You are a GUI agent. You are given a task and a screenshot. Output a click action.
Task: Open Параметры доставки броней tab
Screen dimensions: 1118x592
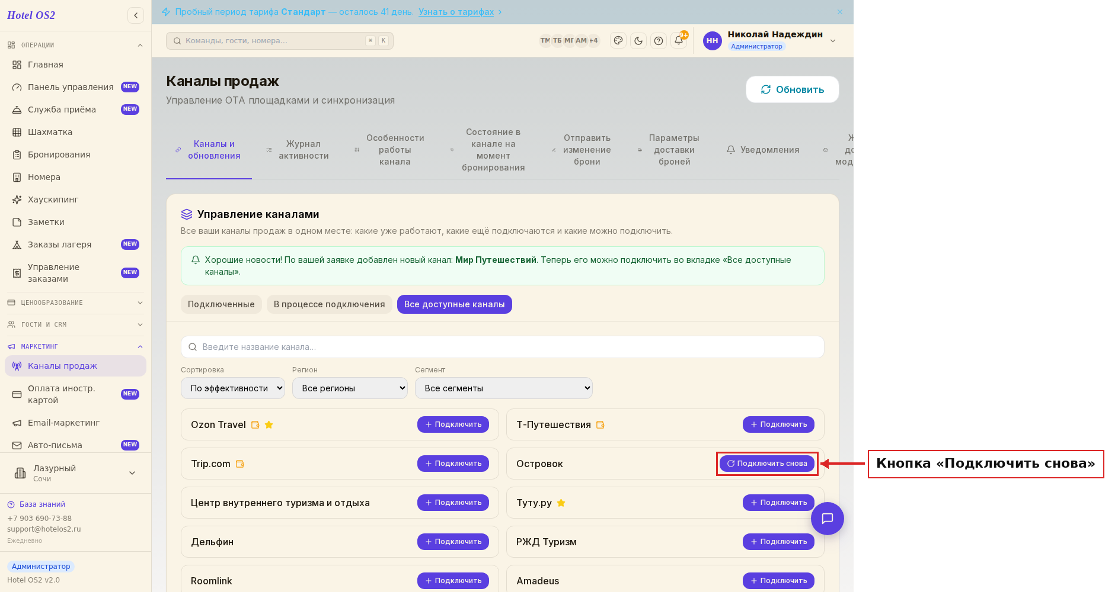[x=669, y=150]
